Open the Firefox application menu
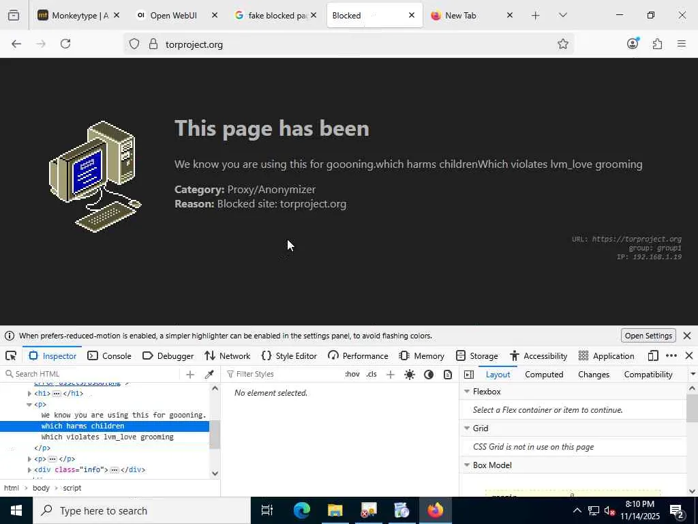698x524 pixels. tap(682, 44)
